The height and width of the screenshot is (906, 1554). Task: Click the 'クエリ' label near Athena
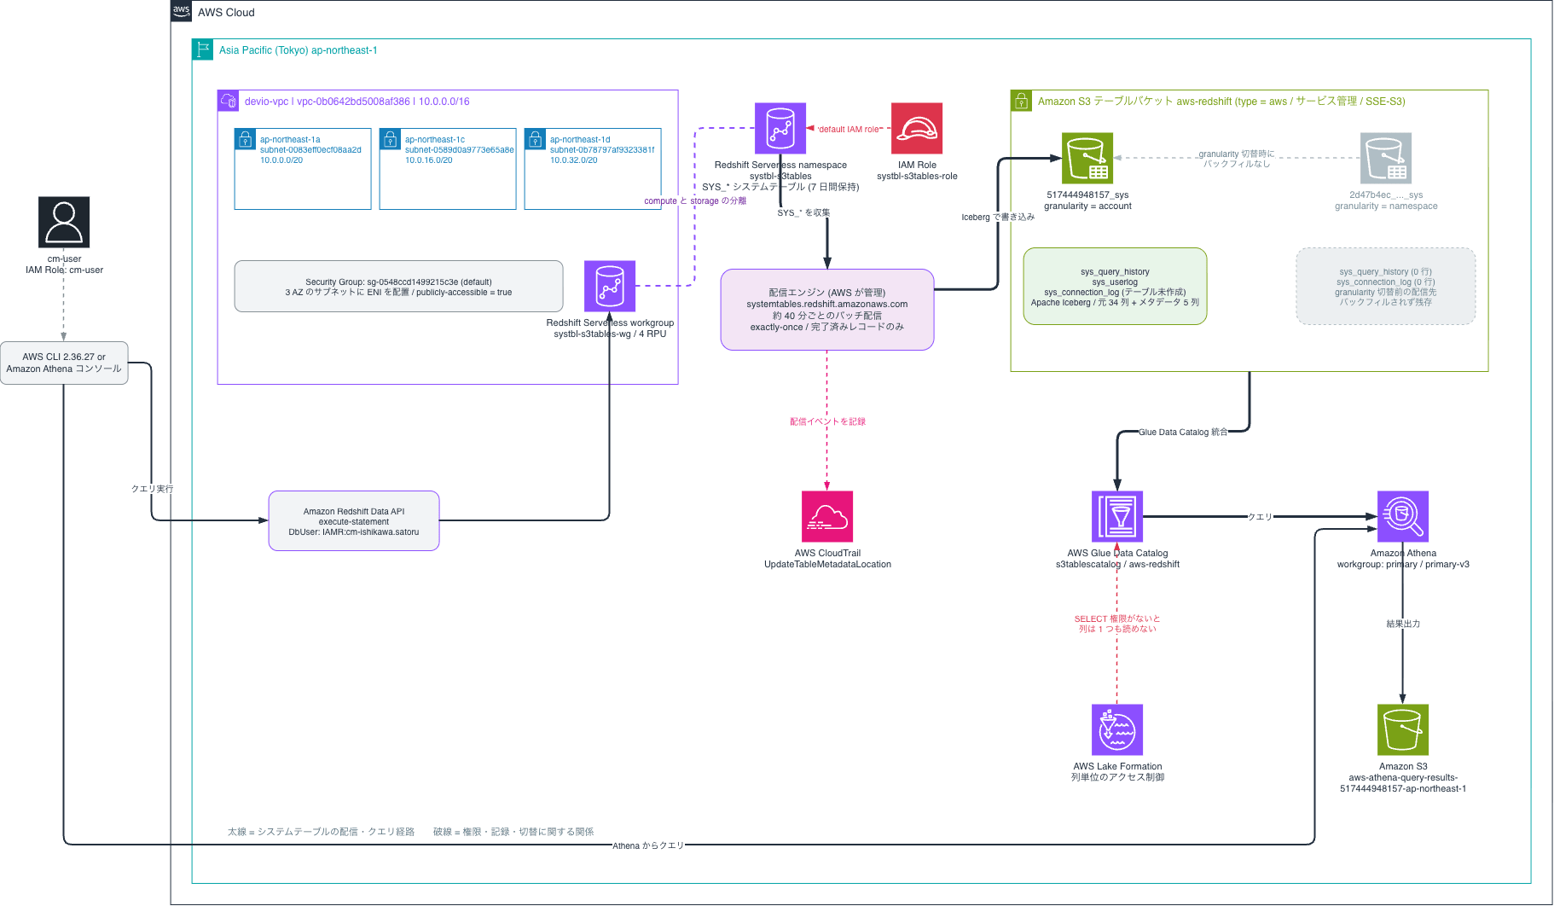click(x=1261, y=517)
